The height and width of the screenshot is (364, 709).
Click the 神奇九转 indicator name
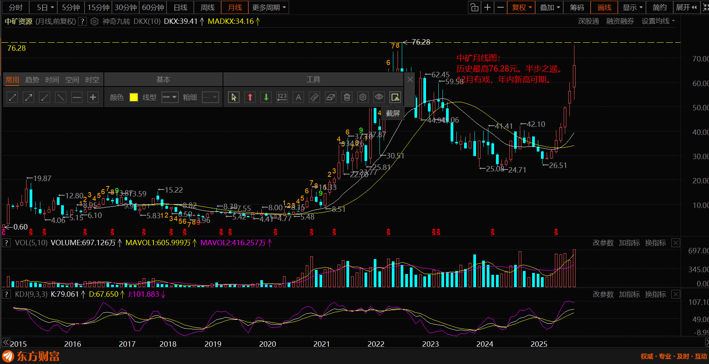pyautogui.click(x=116, y=22)
